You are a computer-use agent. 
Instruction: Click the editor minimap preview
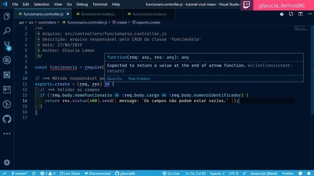tap(301, 28)
